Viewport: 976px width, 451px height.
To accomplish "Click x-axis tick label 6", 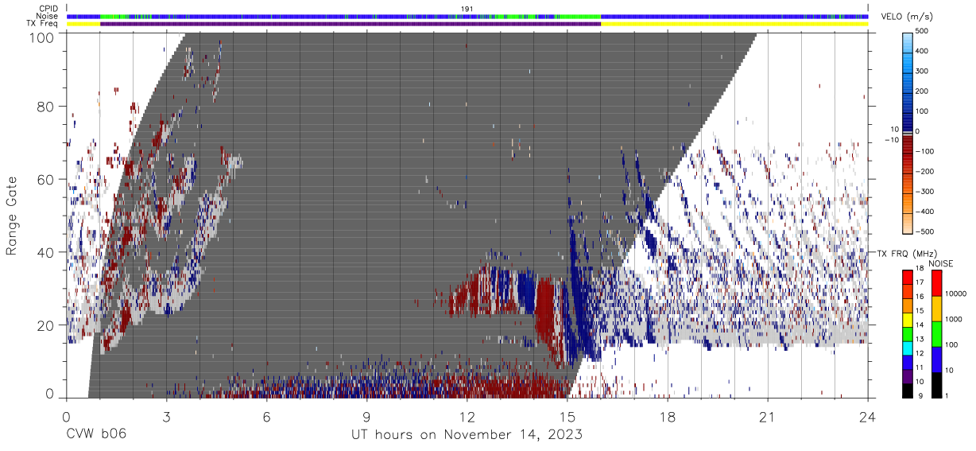I will click(x=267, y=417).
